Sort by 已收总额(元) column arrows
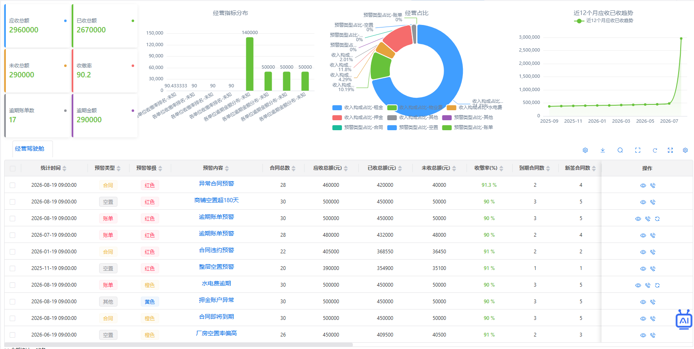 tap(400, 168)
